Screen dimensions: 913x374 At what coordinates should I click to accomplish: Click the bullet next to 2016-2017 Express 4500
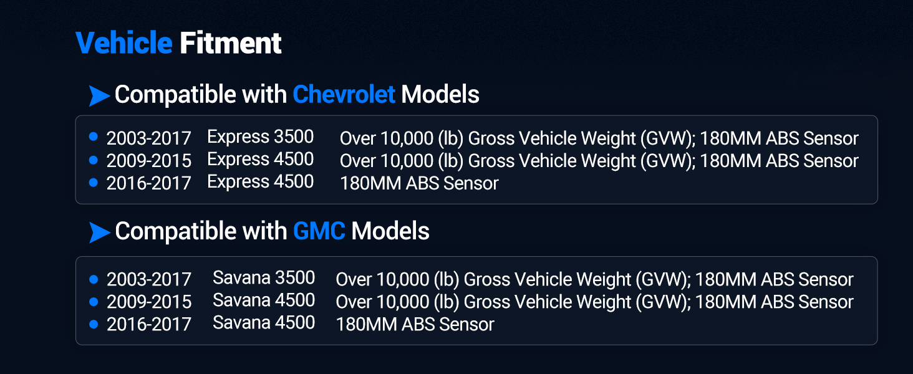pos(94,183)
